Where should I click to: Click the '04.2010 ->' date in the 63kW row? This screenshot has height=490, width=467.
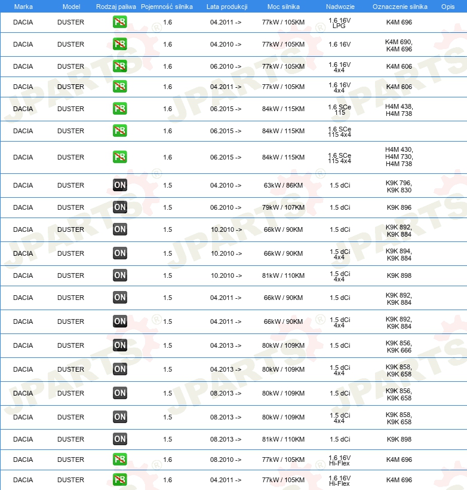click(226, 185)
